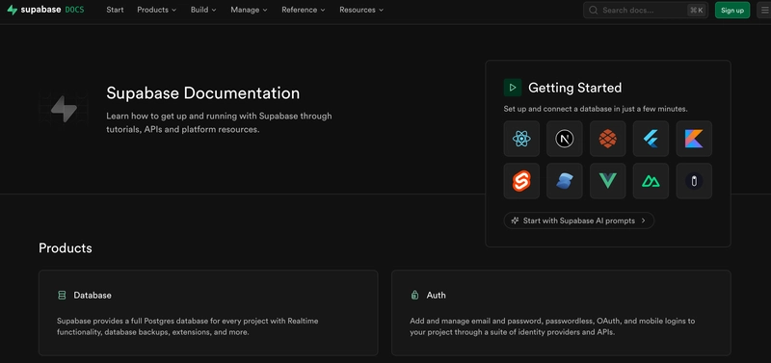Expand the Build menu
Viewport: 771px width, 363px height.
[x=203, y=10]
